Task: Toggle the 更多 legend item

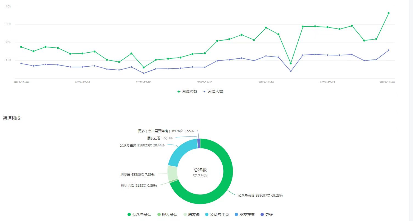Action: pos(266,214)
